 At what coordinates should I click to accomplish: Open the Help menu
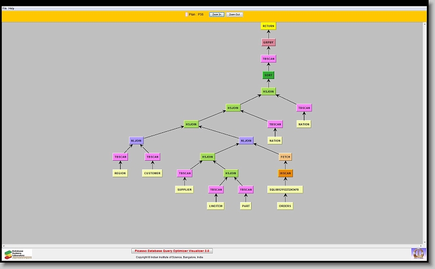coord(12,9)
